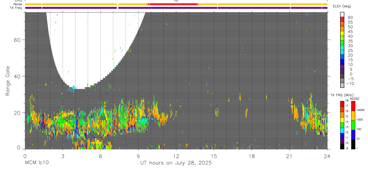Click the red segment of NOISE legend
Viewport: 368px width, 169px height.
(x=353, y=106)
